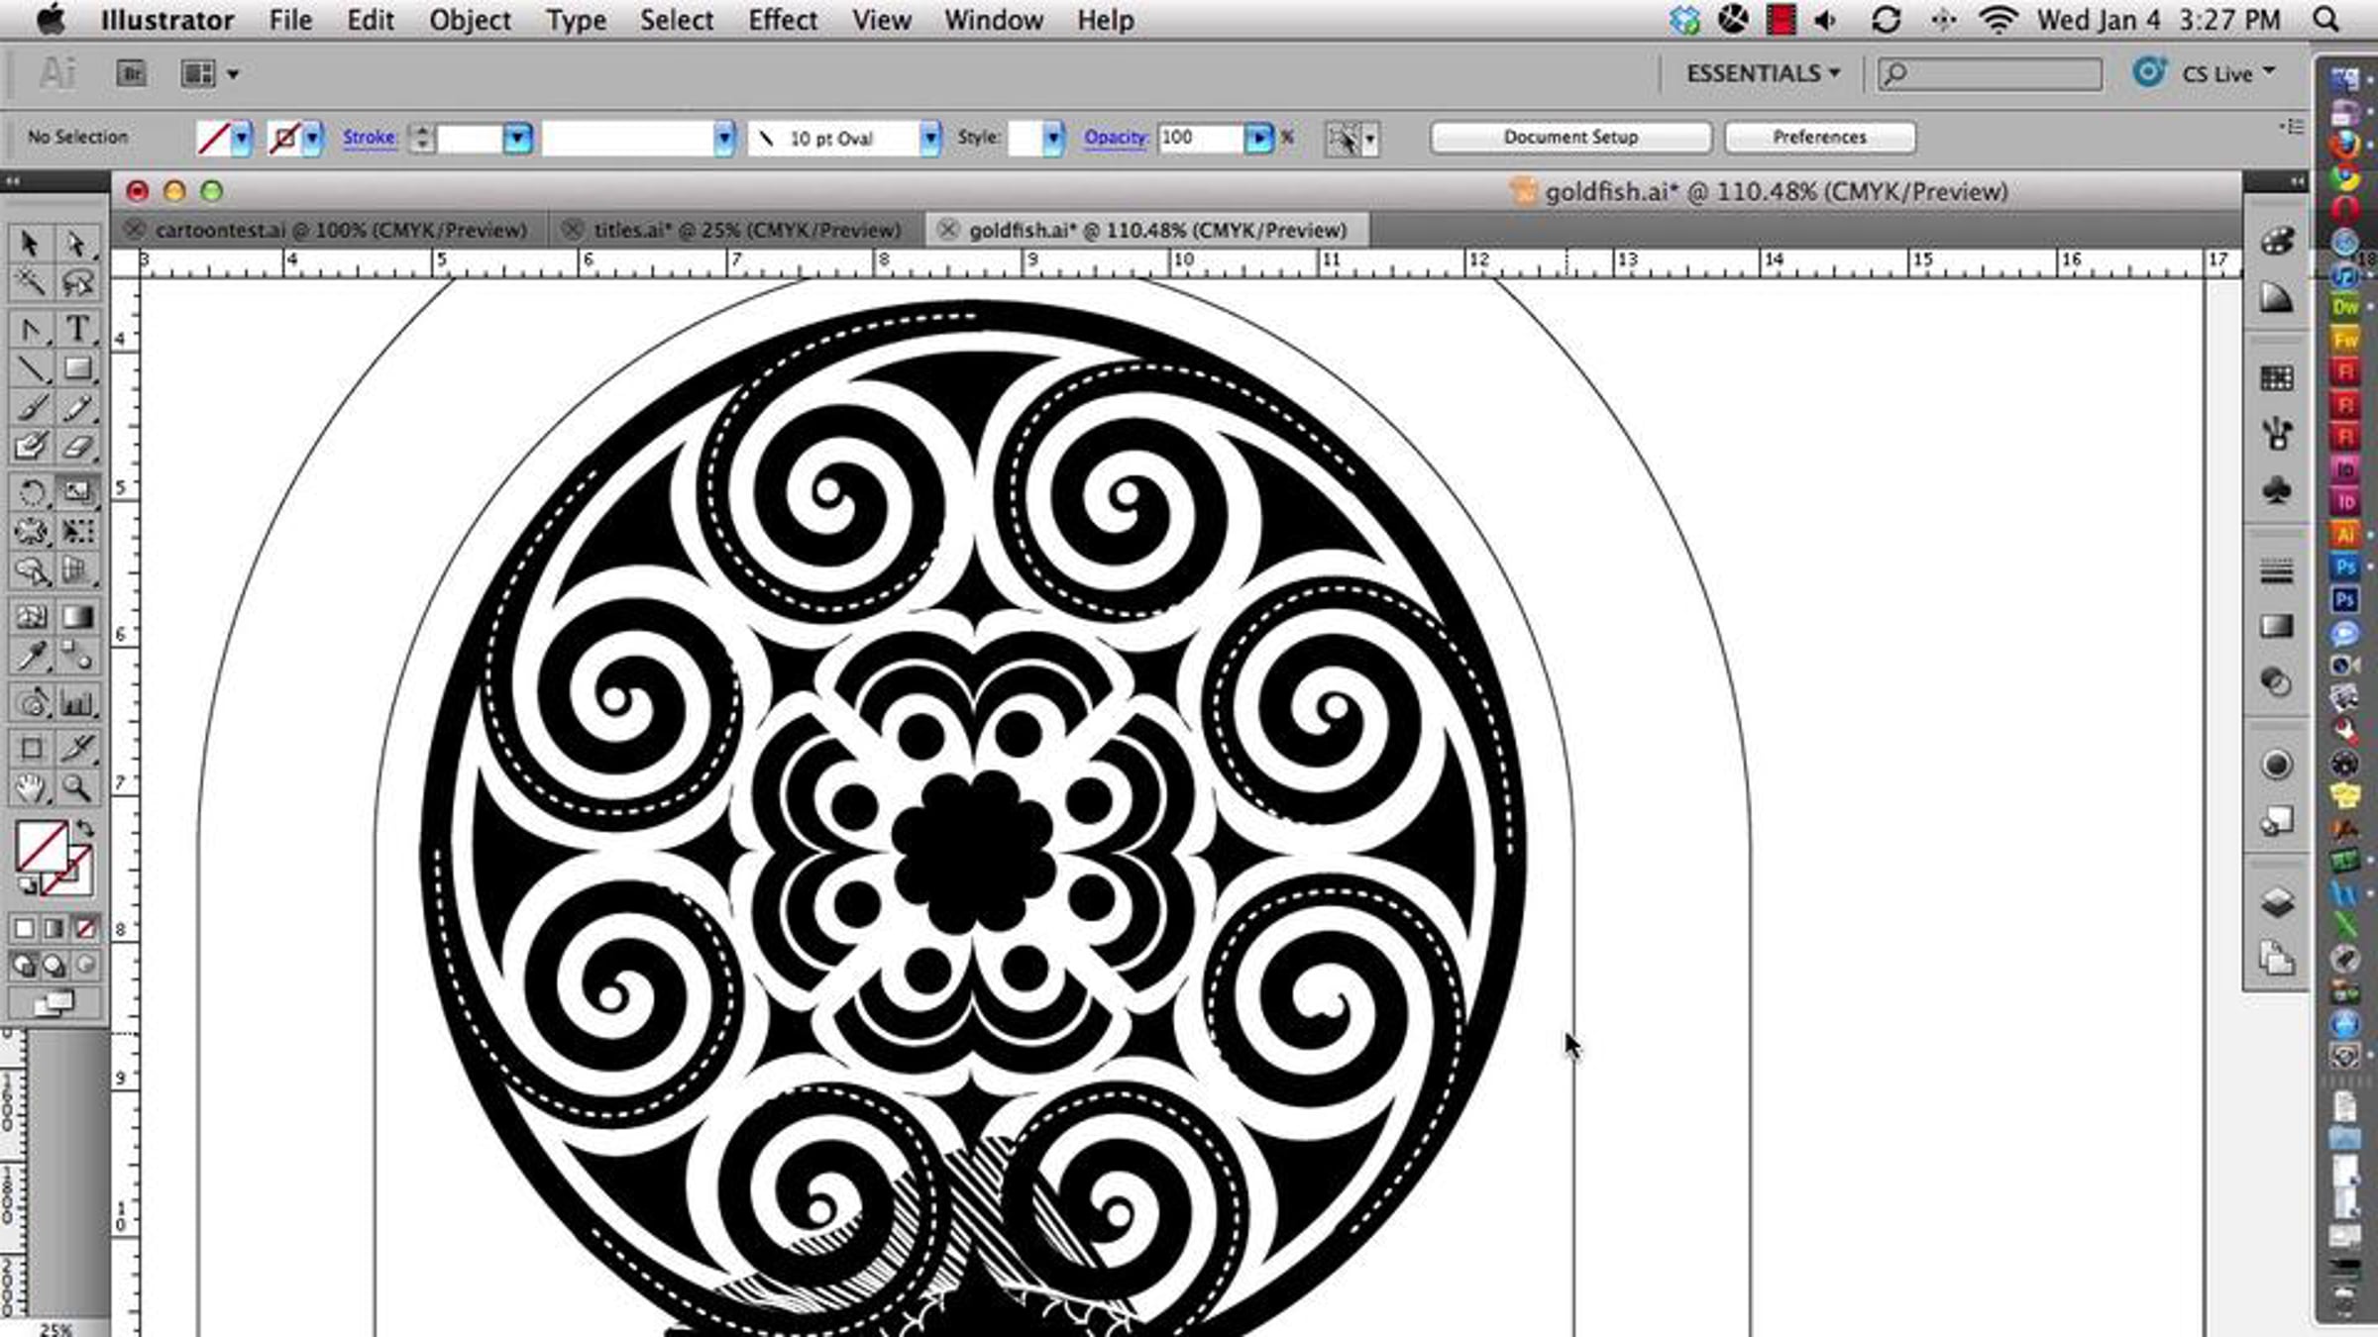This screenshot has height=1337, width=2378.
Task: Switch to the cartoontest.ai tab
Action: click(x=340, y=230)
